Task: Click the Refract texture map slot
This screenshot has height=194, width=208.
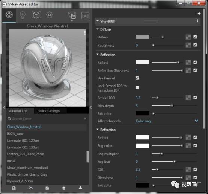Action: (x=188, y=137)
